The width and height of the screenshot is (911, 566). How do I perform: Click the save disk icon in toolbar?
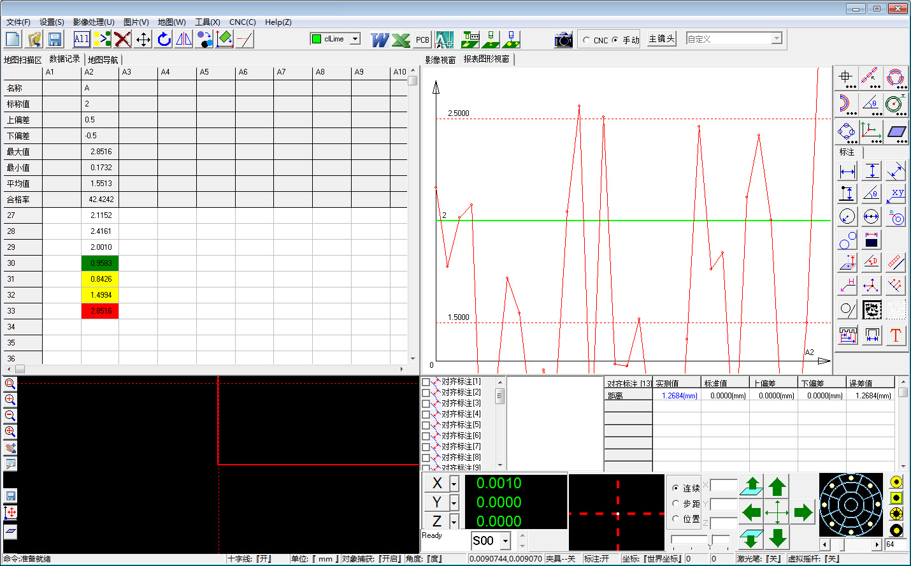55,39
